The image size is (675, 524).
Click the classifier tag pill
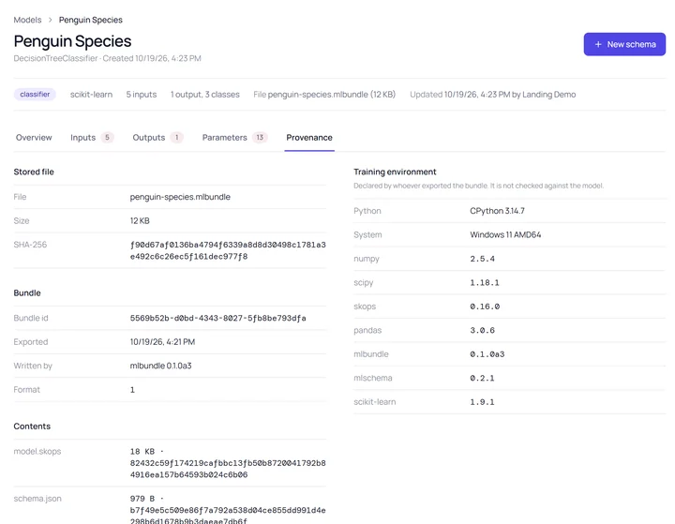(x=35, y=95)
